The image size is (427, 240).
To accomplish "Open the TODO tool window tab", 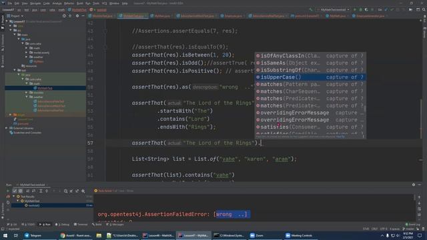I will pyautogui.click(x=28, y=225).
